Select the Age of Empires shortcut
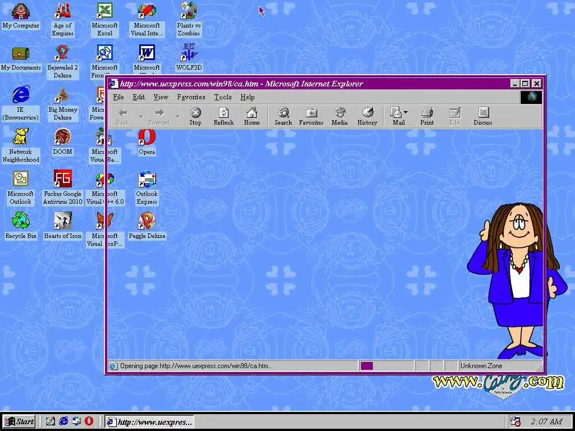The width and height of the screenshot is (575, 431). coord(62,20)
